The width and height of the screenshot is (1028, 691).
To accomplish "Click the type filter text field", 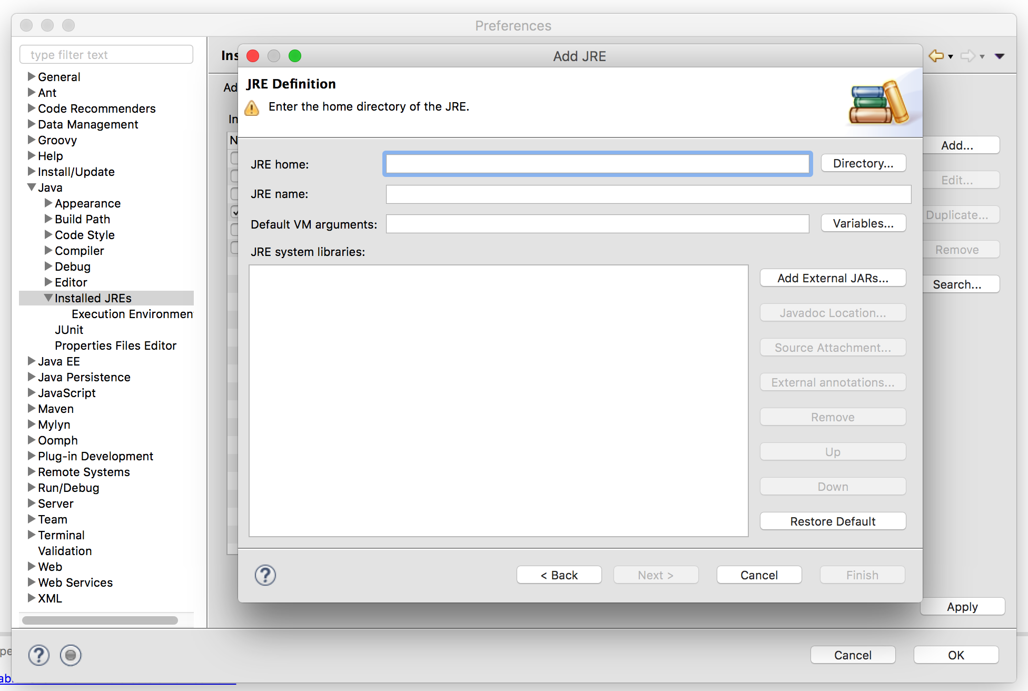I will click(x=106, y=55).
